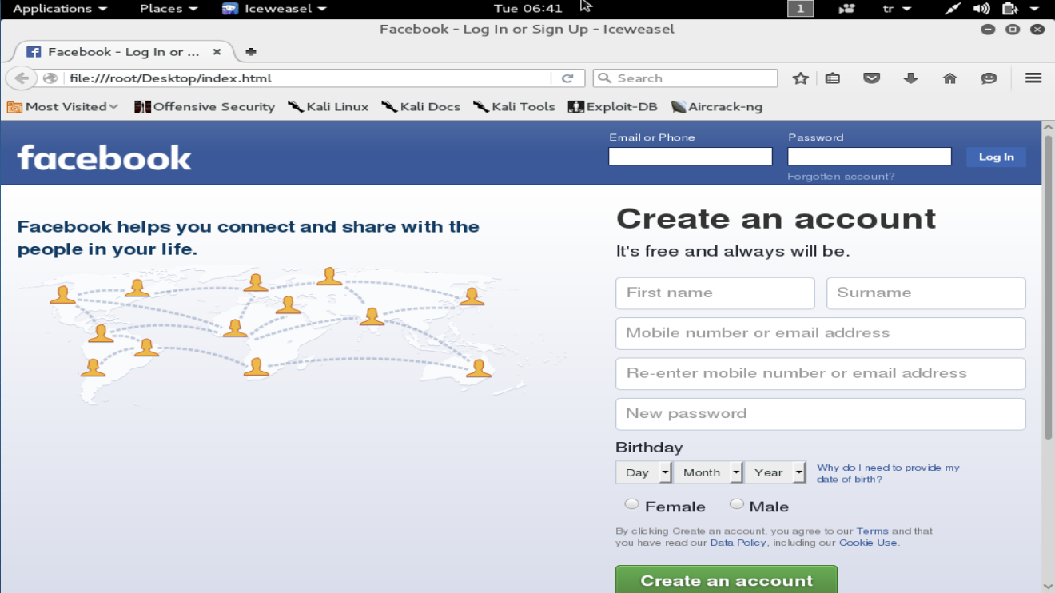The width and height of the screenshot is (1055, 593).
Task: Click scrollbar up arrow
Action: coord(1049,127)
